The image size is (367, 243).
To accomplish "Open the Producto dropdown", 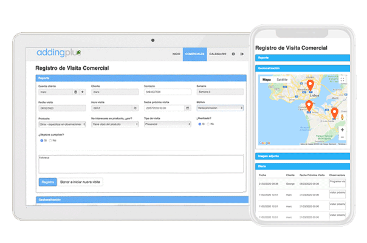I will click(x=62, y=125).
